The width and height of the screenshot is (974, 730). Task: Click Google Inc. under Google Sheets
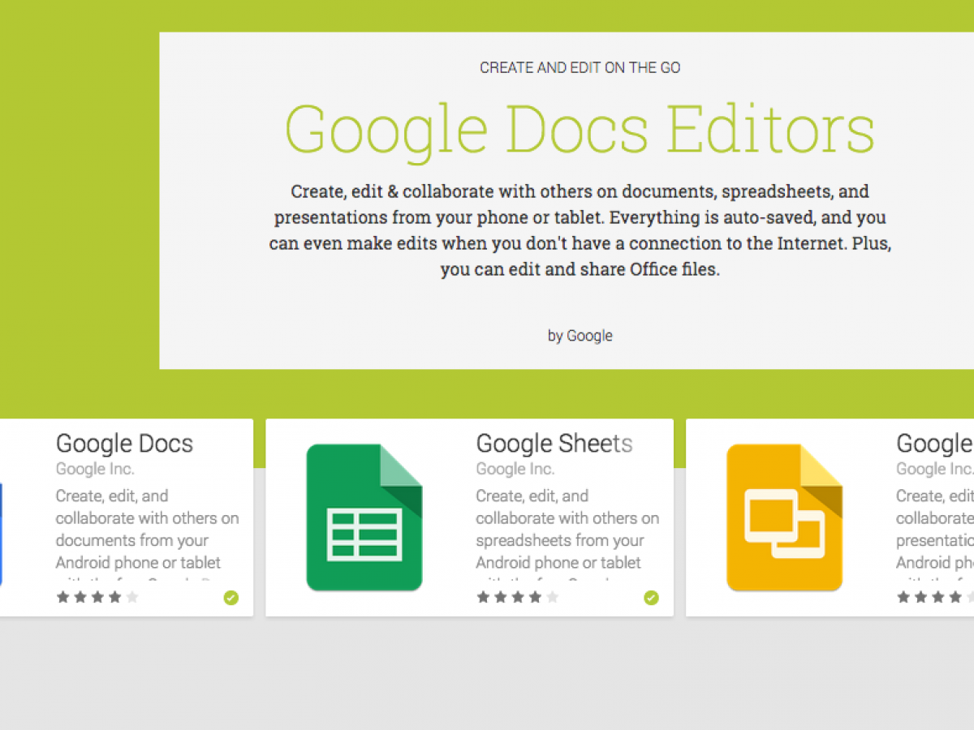[x=515, y=469]
